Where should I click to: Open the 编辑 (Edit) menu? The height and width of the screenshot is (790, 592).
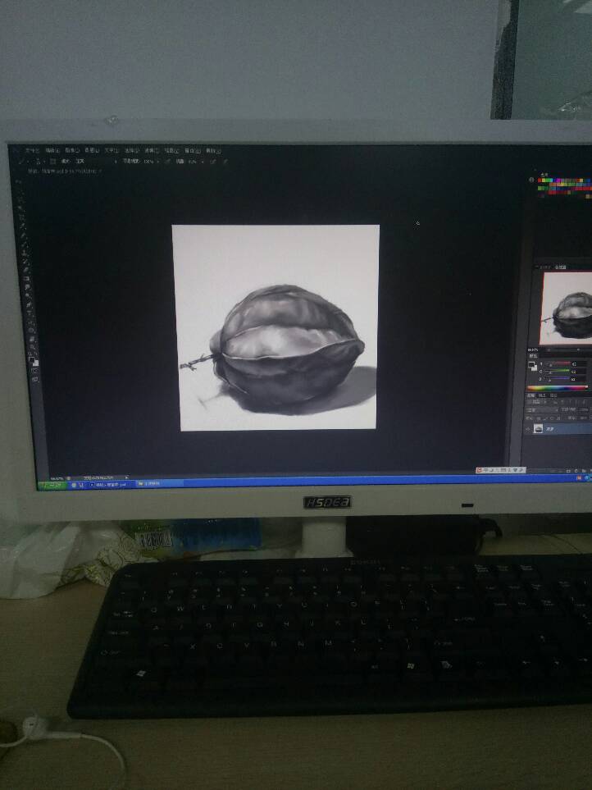pyautogui.click(x=52, y=150)
